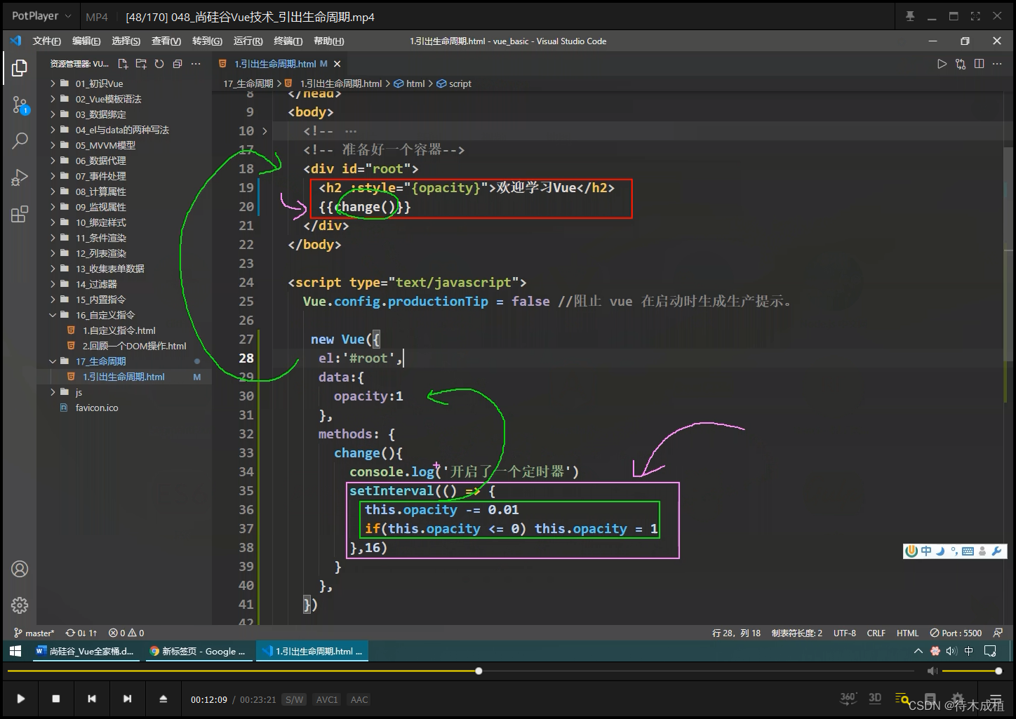This screenshot has height=719, width=1016.
Task: Open PotPlayer playlist search icon
Action: pos(902,699)
